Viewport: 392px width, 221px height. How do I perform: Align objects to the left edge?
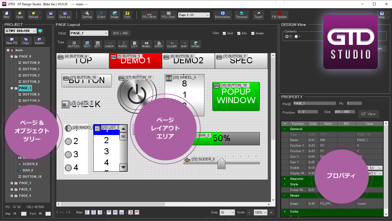click(87, 212)
